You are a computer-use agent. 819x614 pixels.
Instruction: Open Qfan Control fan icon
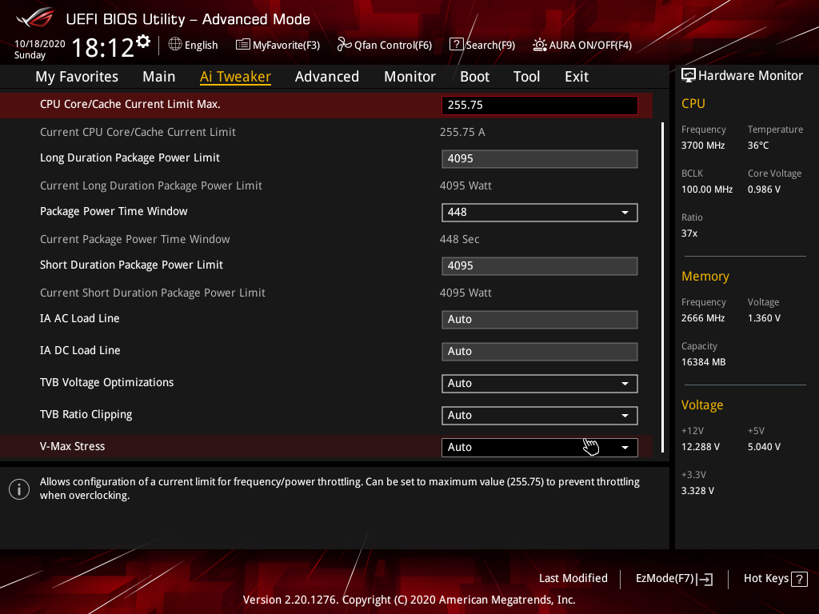point(344,45)
